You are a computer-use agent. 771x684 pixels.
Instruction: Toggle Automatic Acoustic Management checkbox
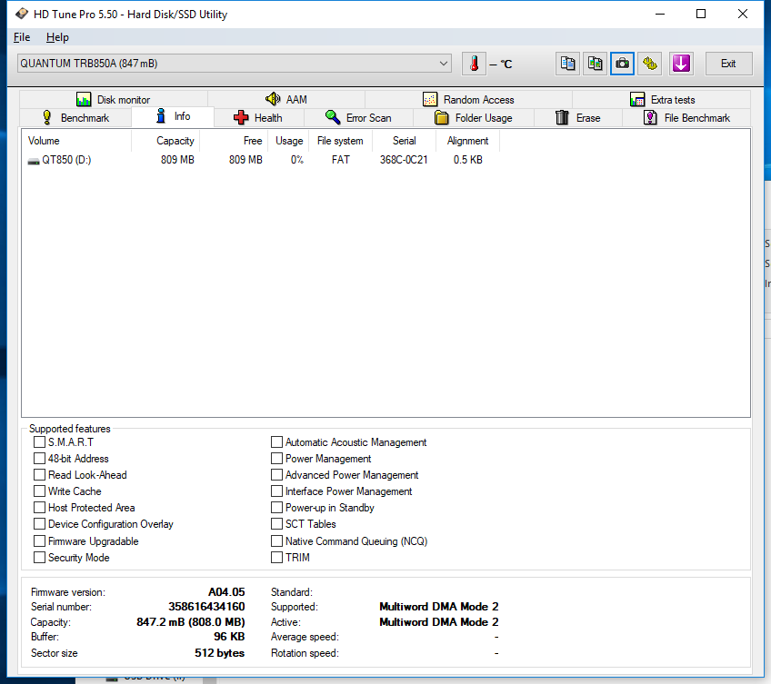point(276,441)
